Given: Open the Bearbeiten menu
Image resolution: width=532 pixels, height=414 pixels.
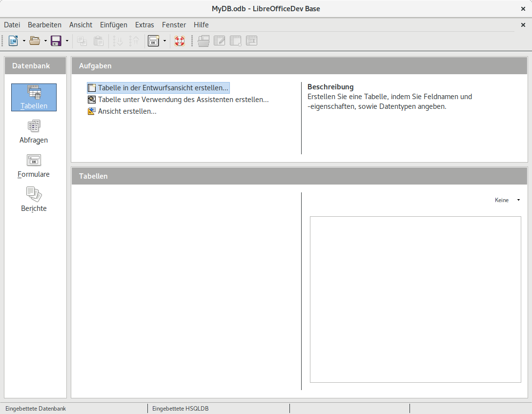Looking at the screenshot, I should coord(44,25).
